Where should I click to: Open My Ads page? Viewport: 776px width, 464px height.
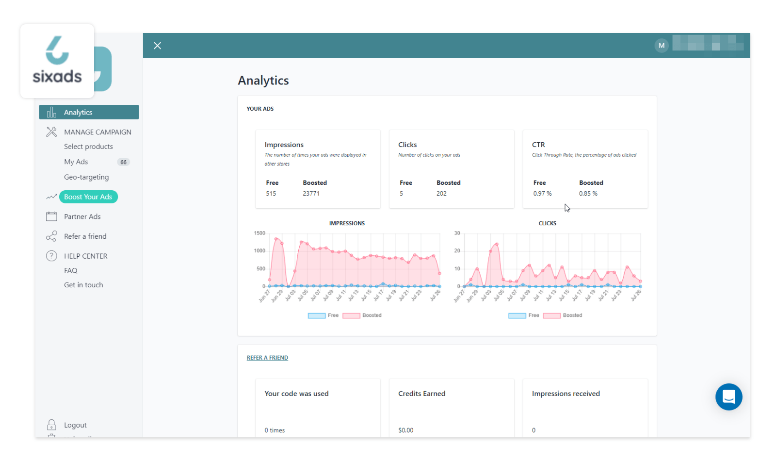pos(76,162)
